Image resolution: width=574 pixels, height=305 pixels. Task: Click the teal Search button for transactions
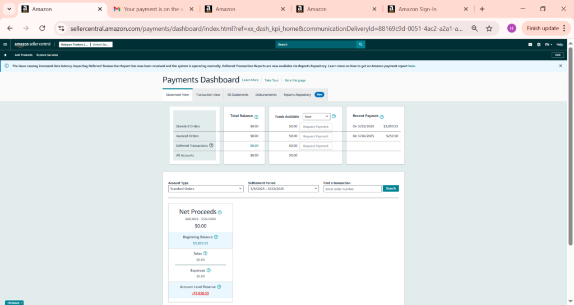click(391, 188)
